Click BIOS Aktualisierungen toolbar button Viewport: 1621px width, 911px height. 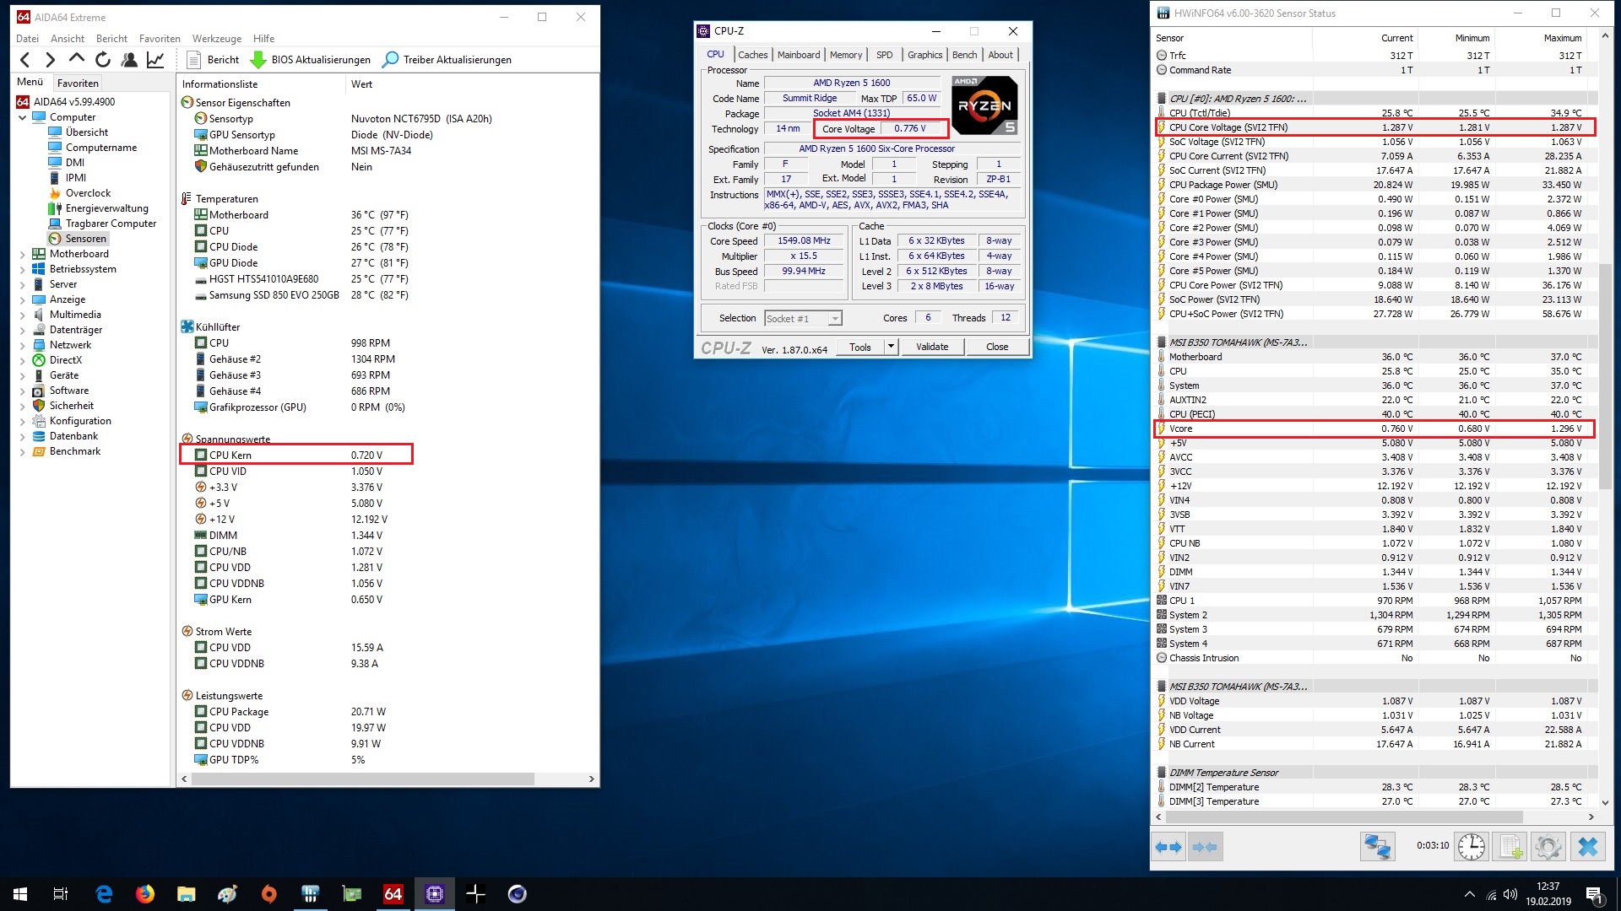(311, 60)
